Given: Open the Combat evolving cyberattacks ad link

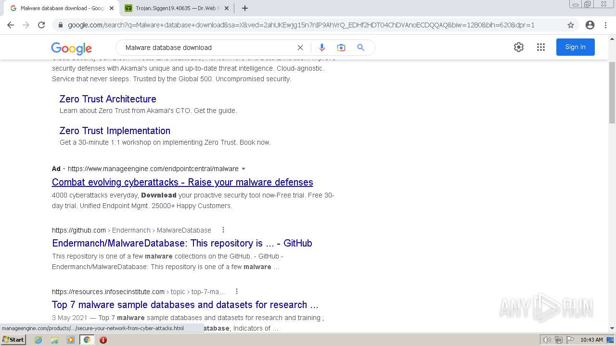Looking at the screenshot, I should 182,182.
